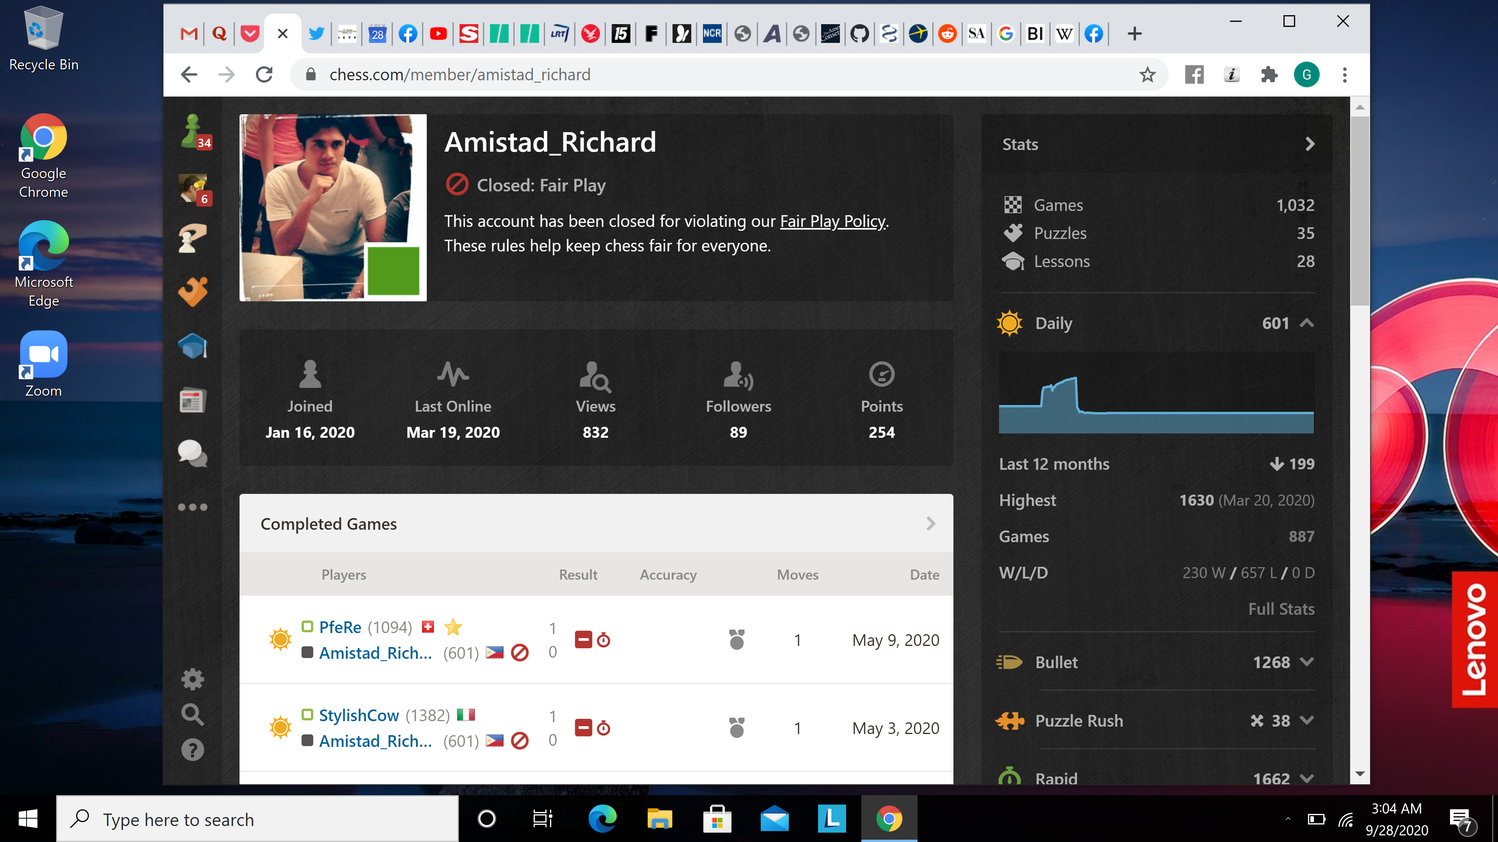Click the May 3, 2020 game date
This screenshot has height=842, width=1498.
(896, 728)
